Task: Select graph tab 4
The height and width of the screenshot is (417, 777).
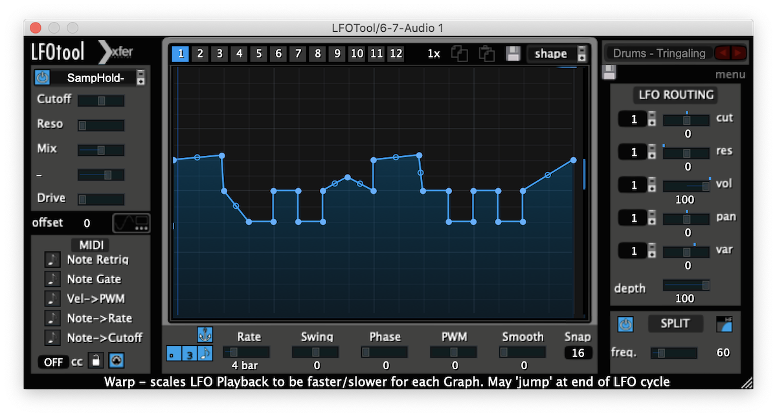Action: coord(240,54)
